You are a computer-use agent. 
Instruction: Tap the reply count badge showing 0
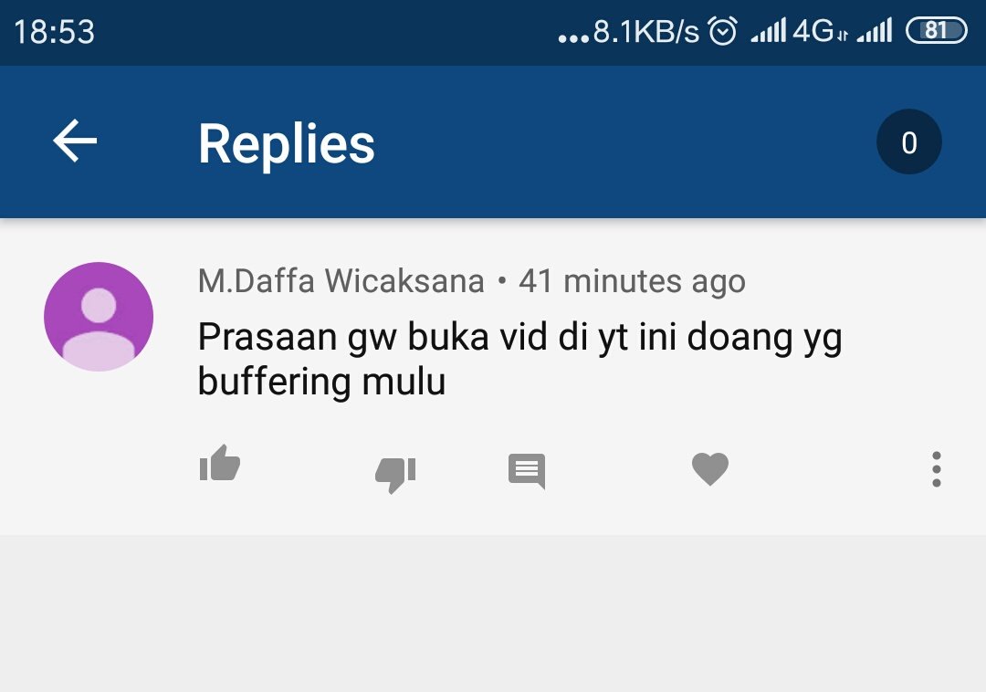pos(908,142)
